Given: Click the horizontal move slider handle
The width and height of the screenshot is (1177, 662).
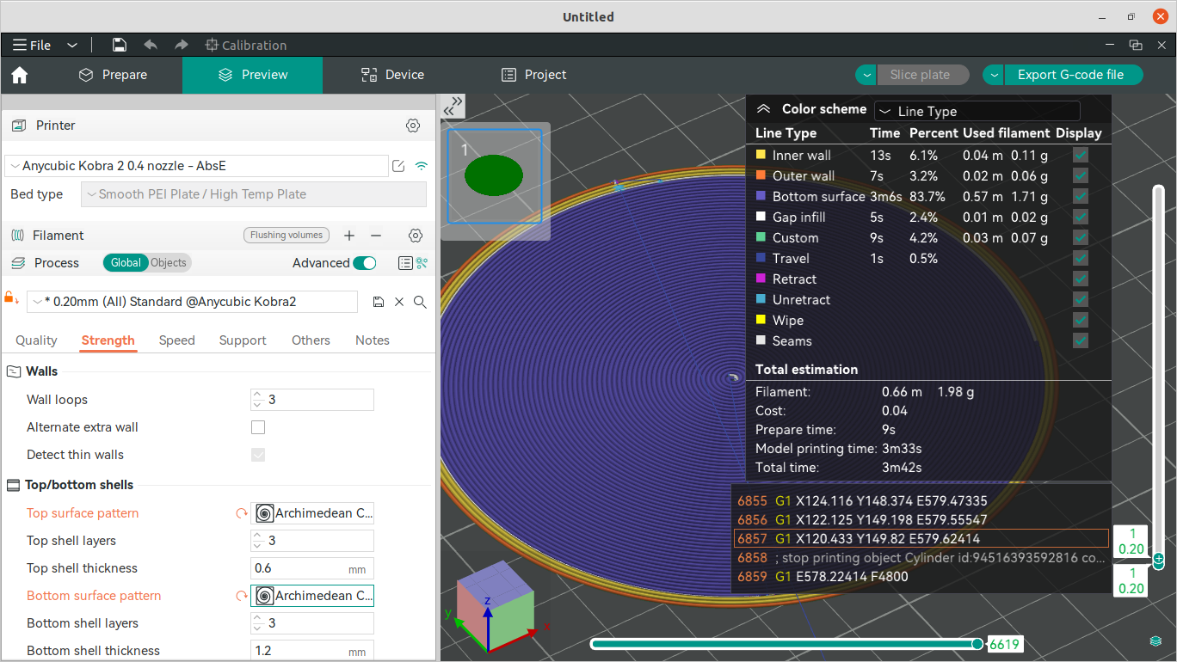Looking at the screenshot, I should point(977,644).
